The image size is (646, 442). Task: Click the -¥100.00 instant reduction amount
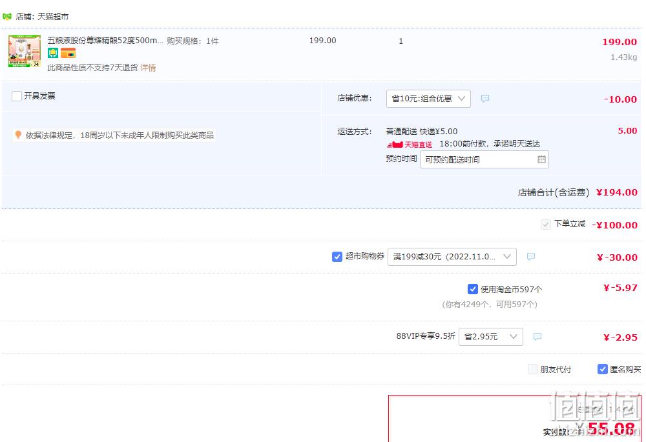coord(615,225)
